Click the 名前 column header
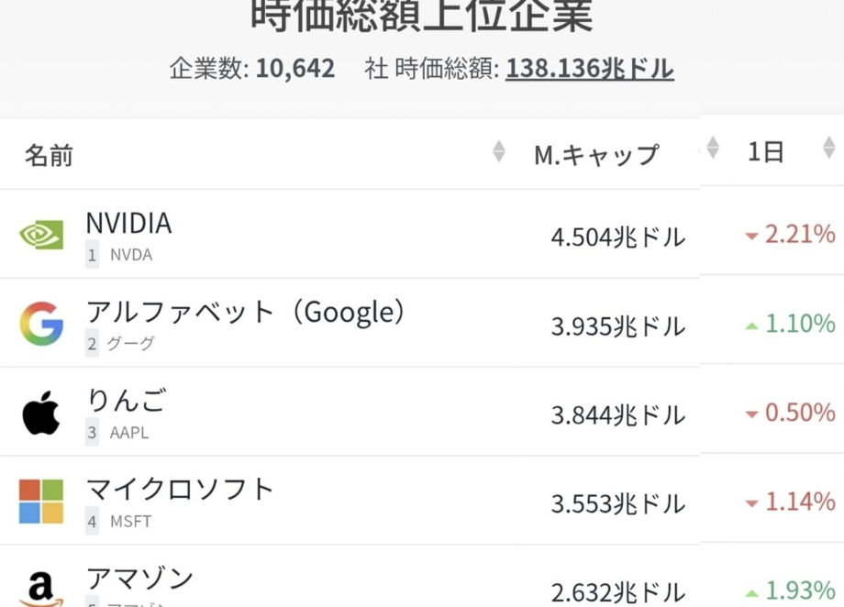Viewport: 844px width, 607px height. pyautogui.click(x=49, y=155)
